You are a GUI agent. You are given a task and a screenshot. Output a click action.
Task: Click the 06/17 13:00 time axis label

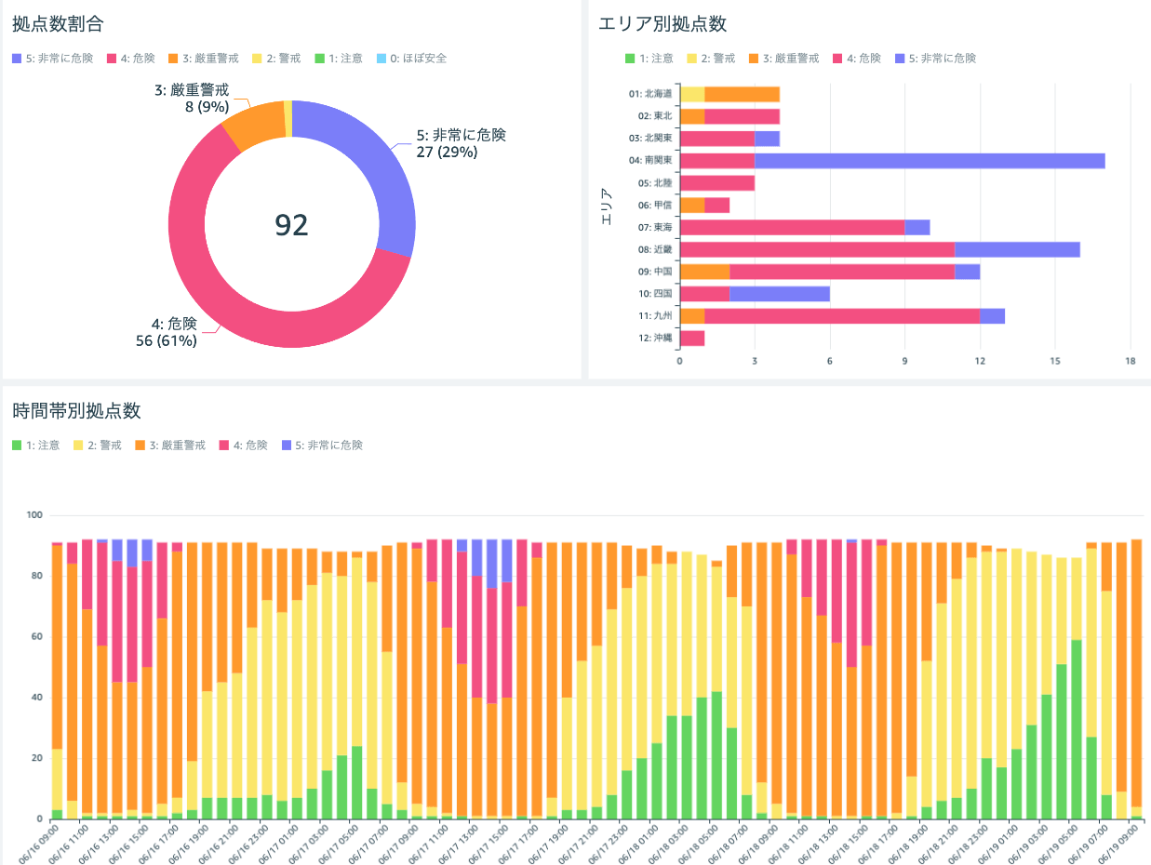pos(456,845)
